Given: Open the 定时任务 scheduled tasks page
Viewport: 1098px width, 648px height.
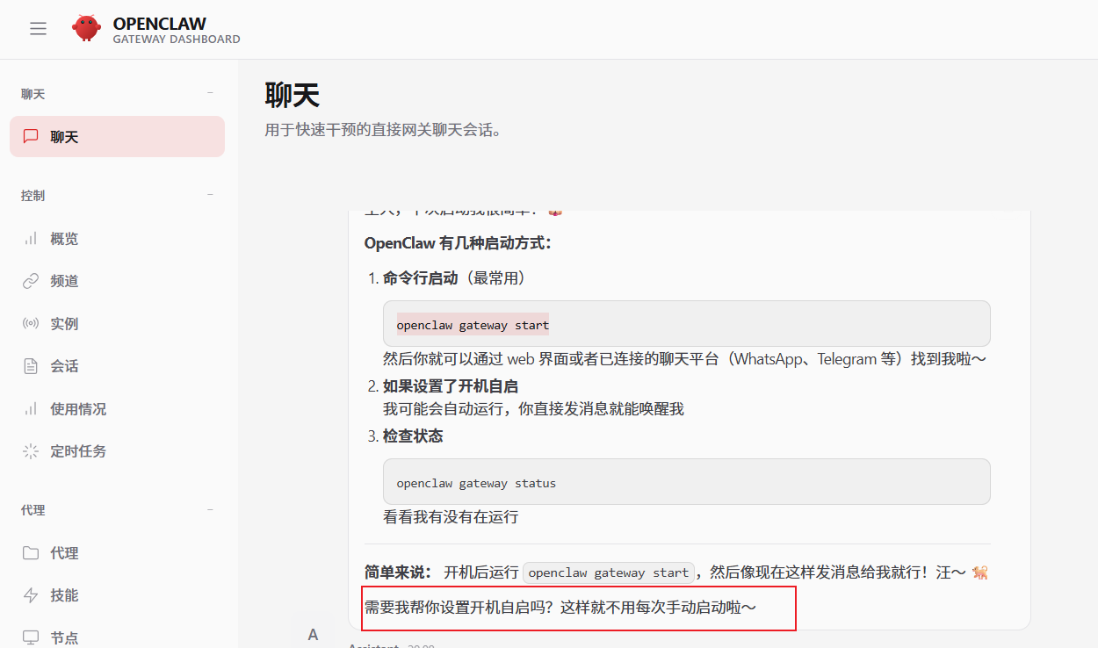Looking at the screenshot, I should [x=117, y=451].
